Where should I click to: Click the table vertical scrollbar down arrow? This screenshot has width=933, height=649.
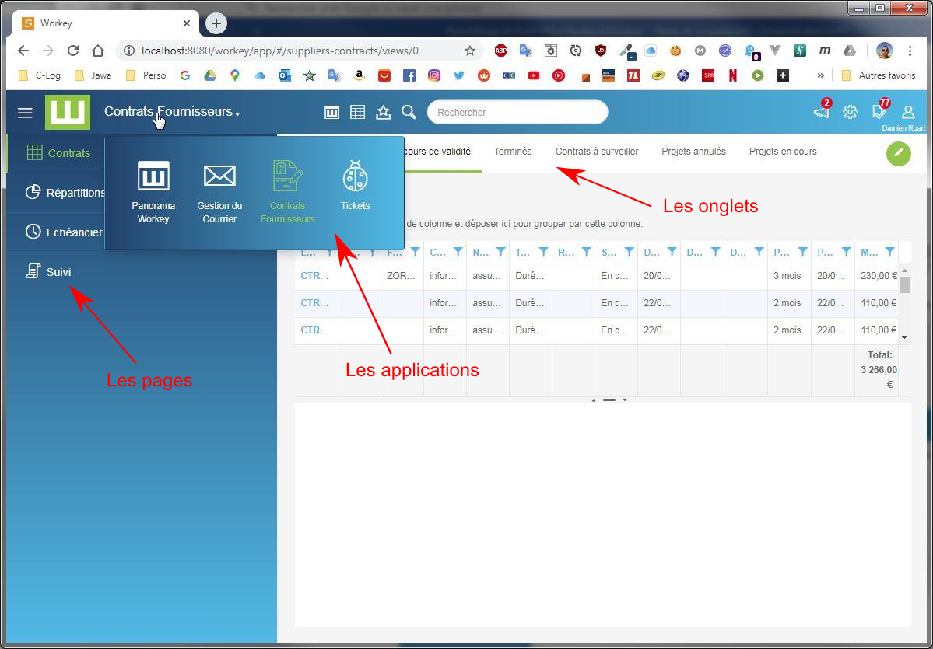[x=904, y=337]
